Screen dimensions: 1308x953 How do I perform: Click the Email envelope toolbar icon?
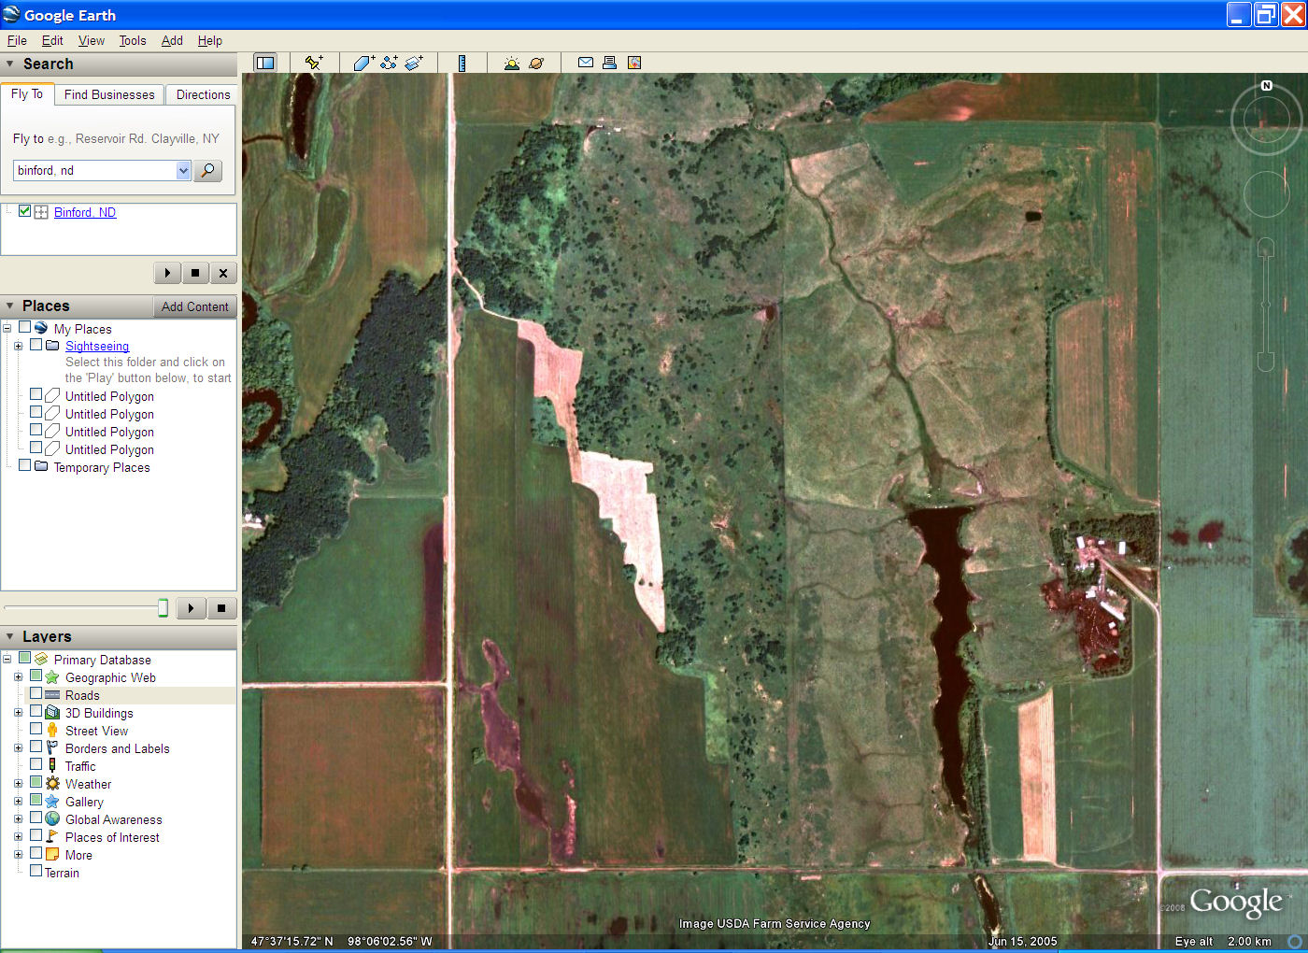click(586, 63)
